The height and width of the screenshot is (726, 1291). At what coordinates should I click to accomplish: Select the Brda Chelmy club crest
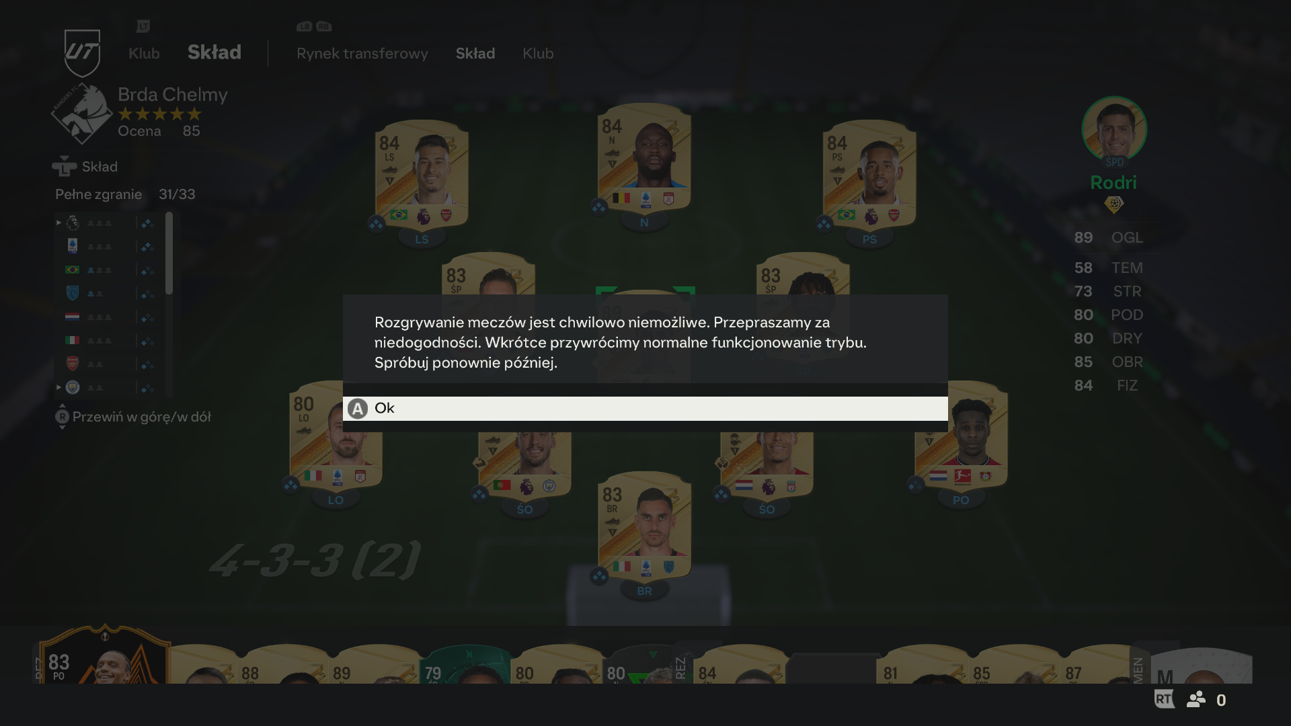tap(81, 114)
